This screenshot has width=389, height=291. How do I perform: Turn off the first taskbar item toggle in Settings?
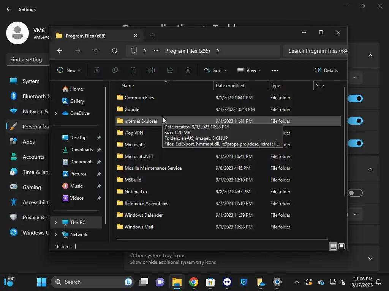[x=355, y=99]
